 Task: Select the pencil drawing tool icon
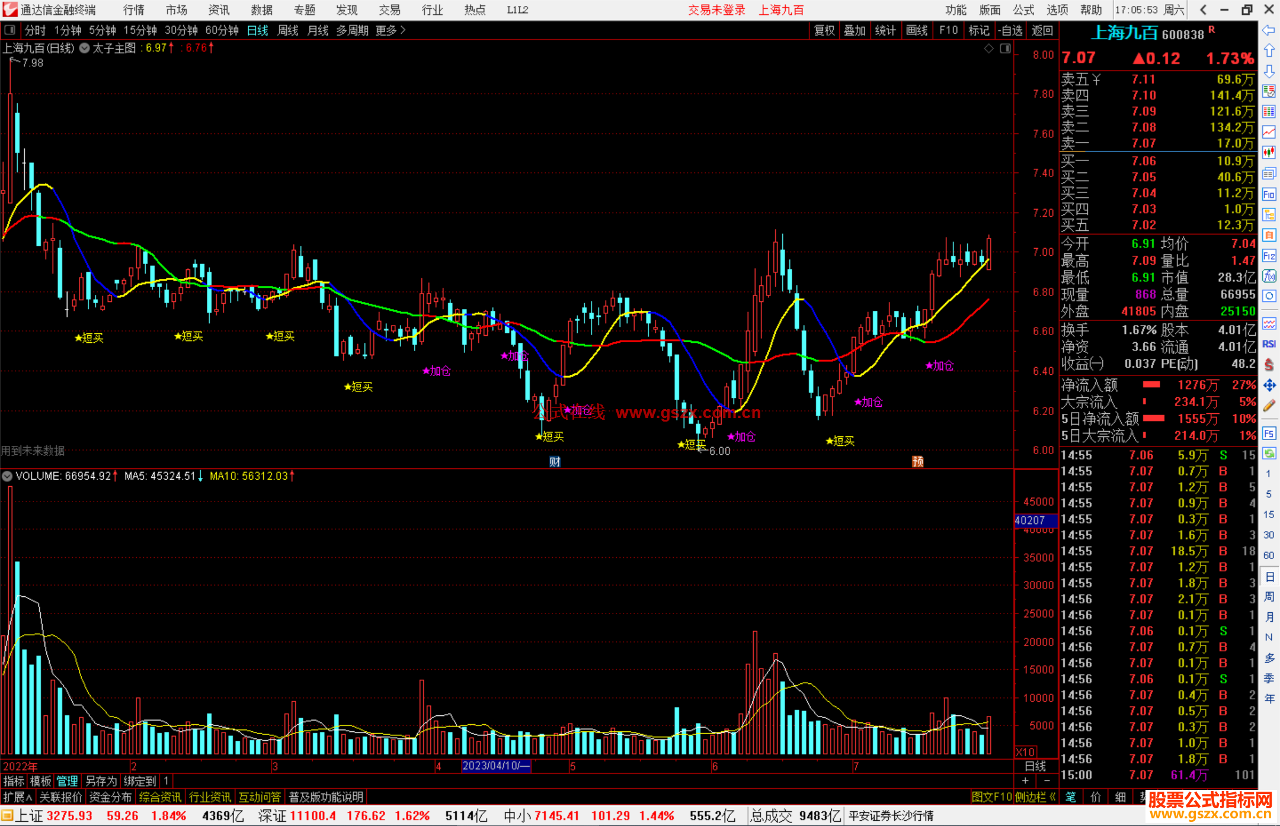tap(1269, 406)
